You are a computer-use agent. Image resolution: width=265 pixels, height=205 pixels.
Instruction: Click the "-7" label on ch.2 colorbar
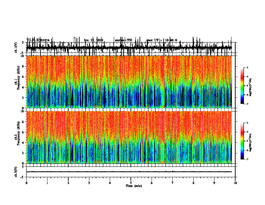click(x=247, y=159)
